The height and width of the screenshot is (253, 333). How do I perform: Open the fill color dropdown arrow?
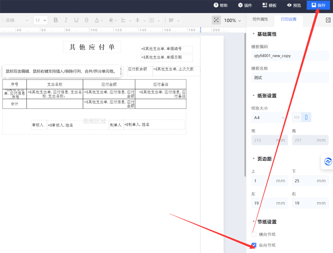point(116,20)
